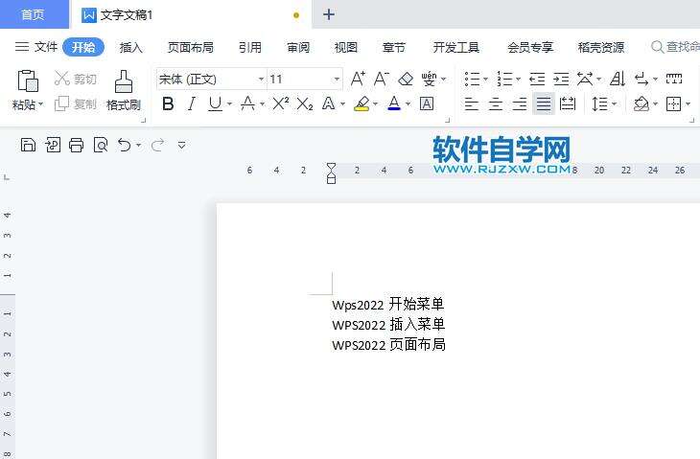The width and height of the screenshot is (700, 459).
Task: Click the first-line indent marker on ruler
Action: tap(331, 168)
